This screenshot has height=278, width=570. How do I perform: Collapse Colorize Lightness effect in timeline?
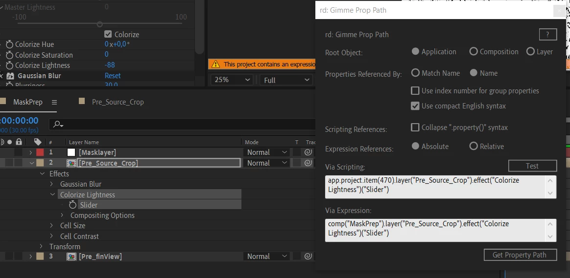pos(53,194)
